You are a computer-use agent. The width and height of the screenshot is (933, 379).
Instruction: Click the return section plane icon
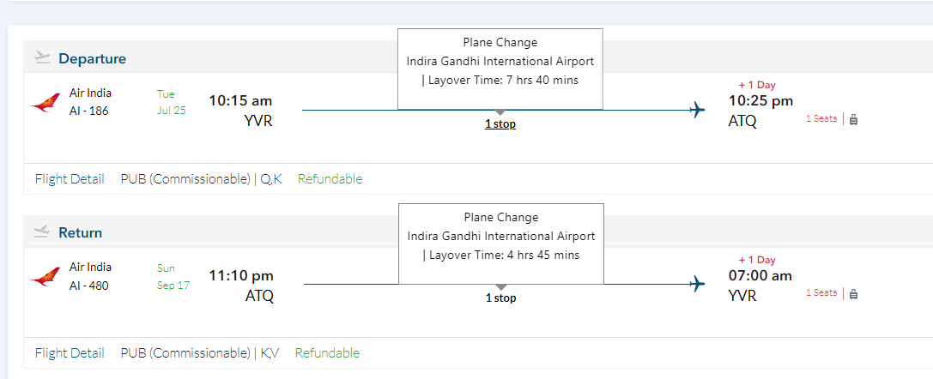click(42, 232)
